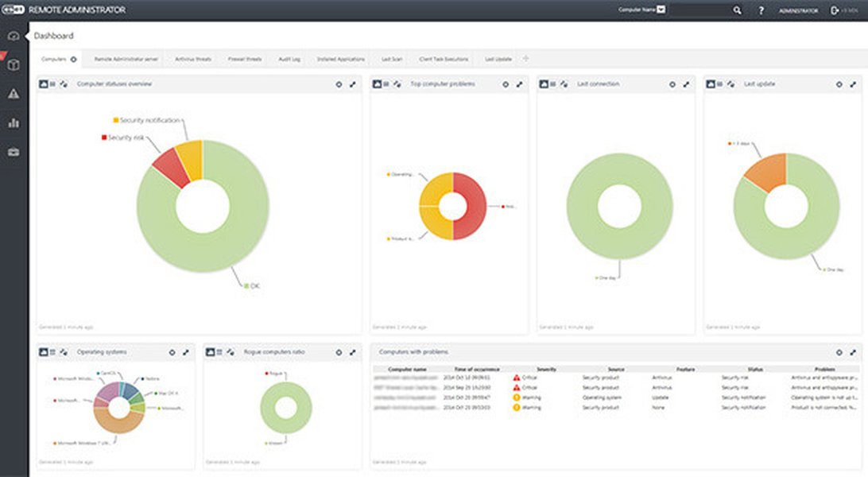
Task: Open the Admin briefcase sidebar icon
Action: [x=14, y=152]
